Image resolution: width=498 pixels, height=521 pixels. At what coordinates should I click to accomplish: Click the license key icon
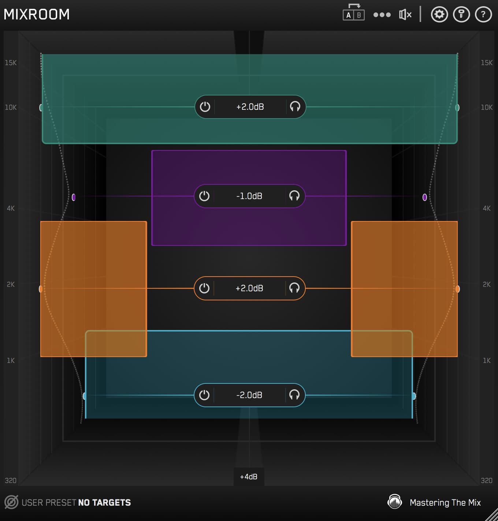click(461, 15)
